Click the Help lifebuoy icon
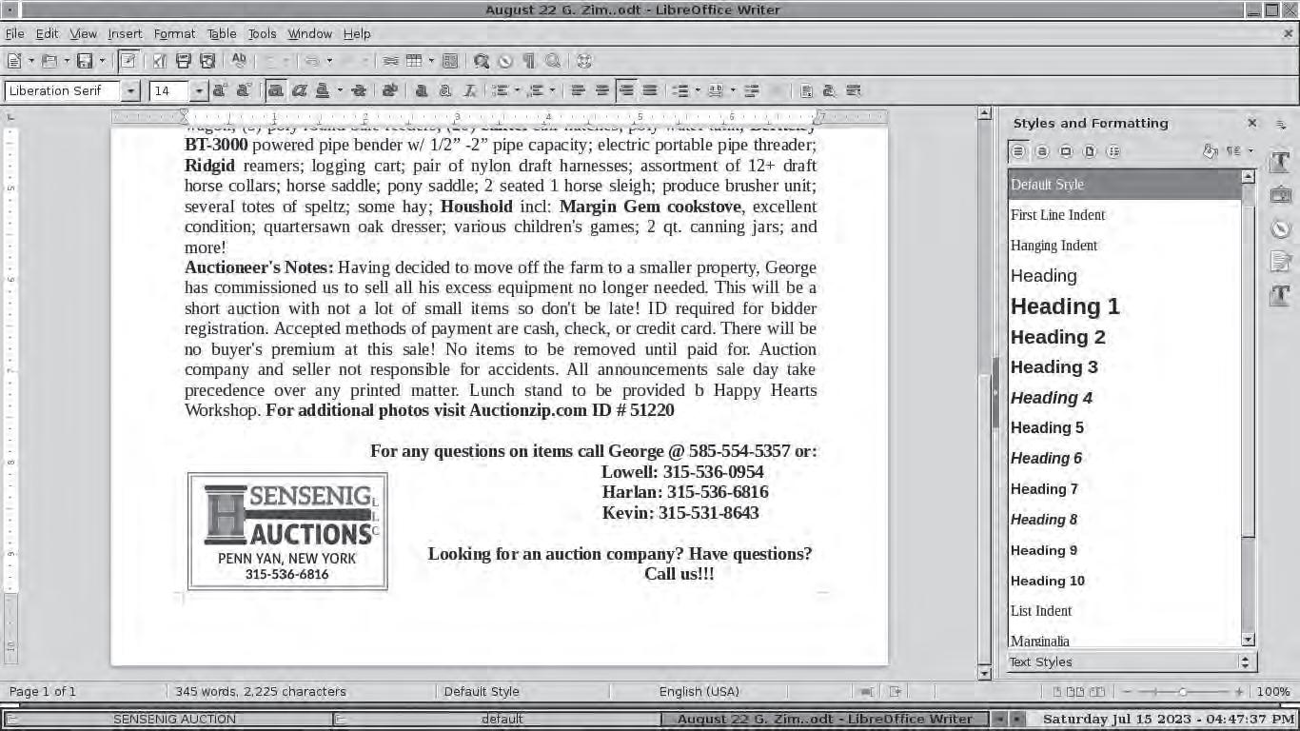This screenshot has width=1300, height=731. point(584,61)
